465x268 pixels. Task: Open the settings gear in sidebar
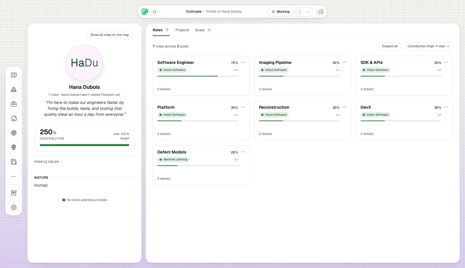(14, 207)
